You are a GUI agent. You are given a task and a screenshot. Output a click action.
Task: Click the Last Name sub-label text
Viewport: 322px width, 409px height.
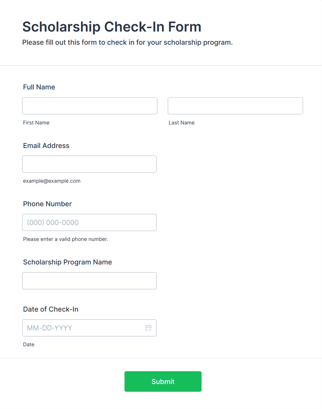point(181,123)
